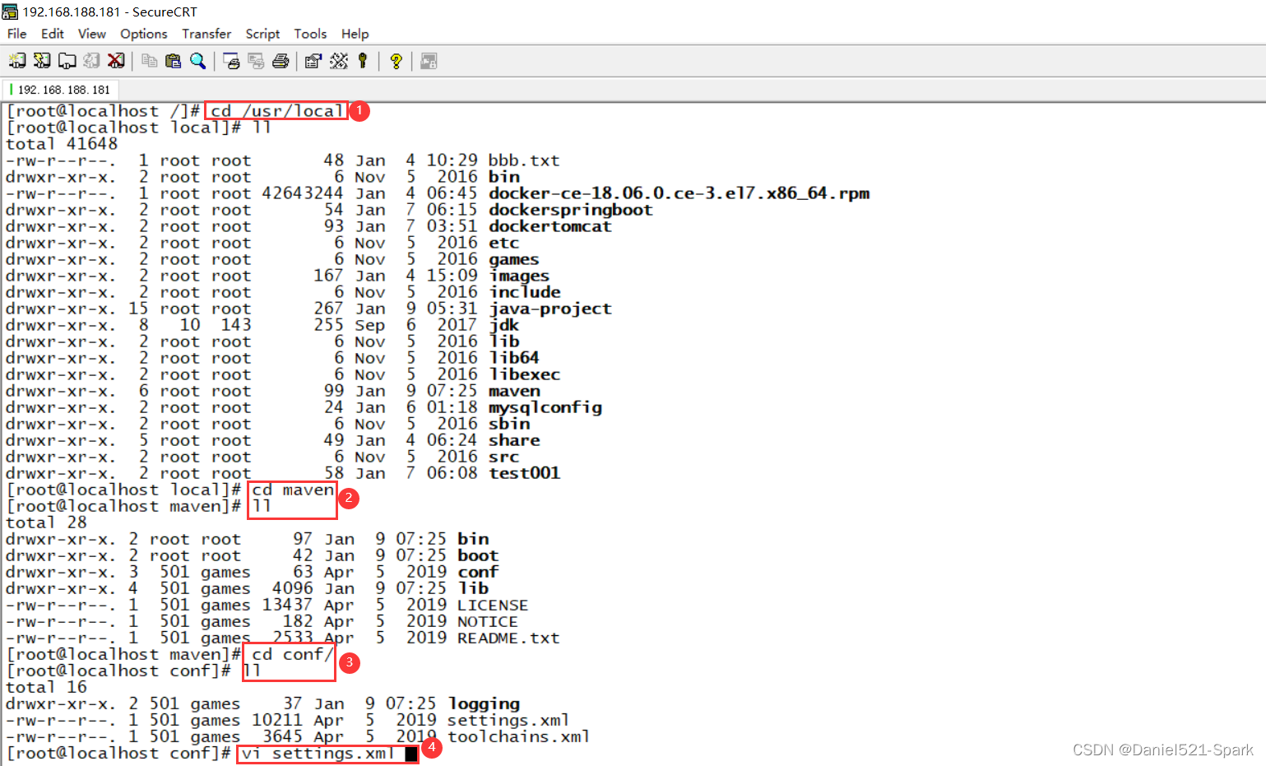1266x766 pixels.
Task: Click the etc directory name
Action: coord(503,243)
